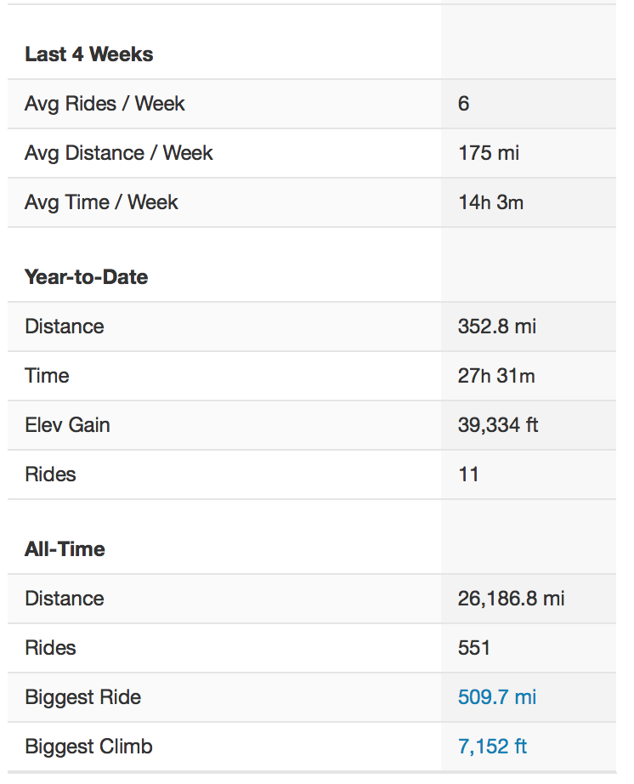Select the Avg Time / Week label
This screenshot has height=784, width=634.
point(102,202)
